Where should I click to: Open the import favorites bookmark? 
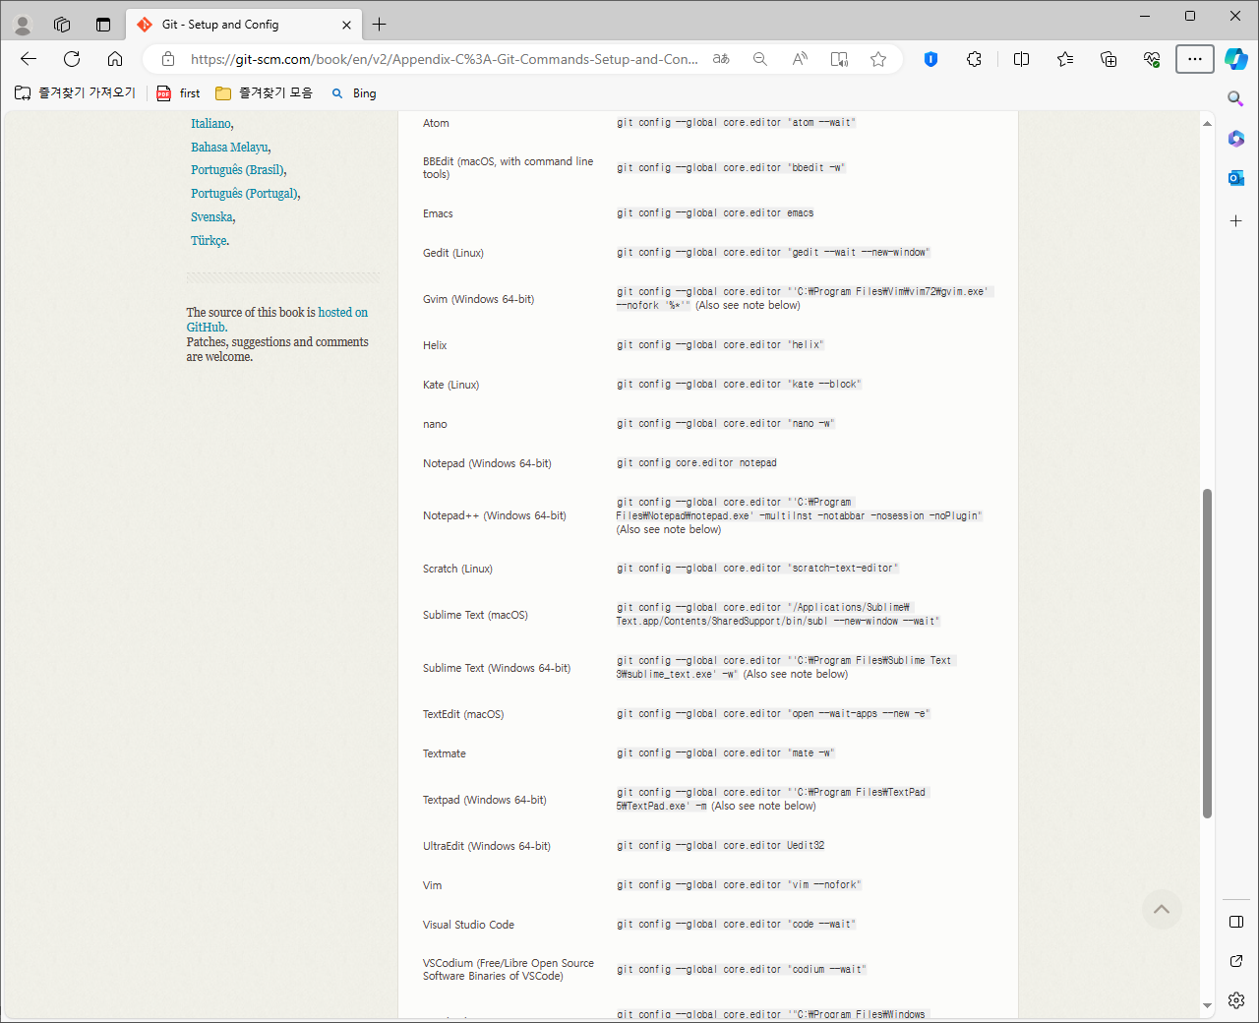click(x=76, y=92)
